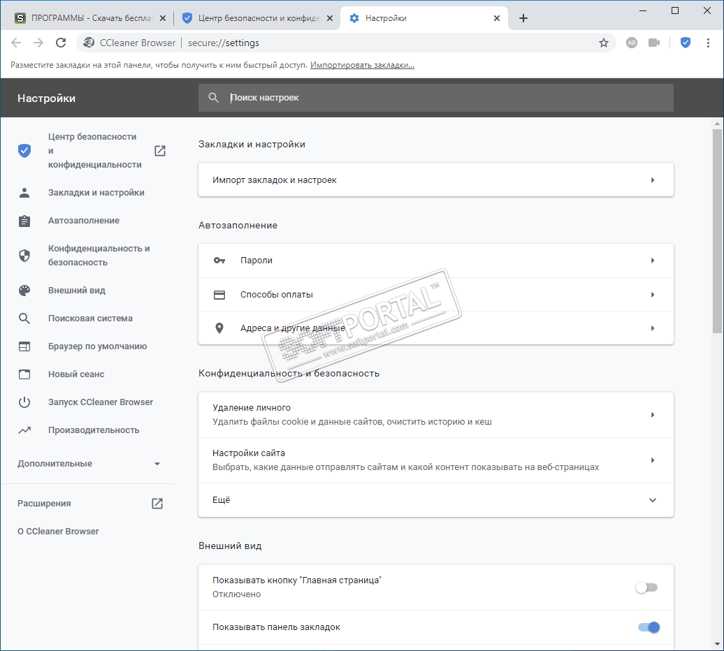The height and width of the screenshot is (651, 724).
Task: Click the person icon for Закладки и настройки
Action: 24,193
